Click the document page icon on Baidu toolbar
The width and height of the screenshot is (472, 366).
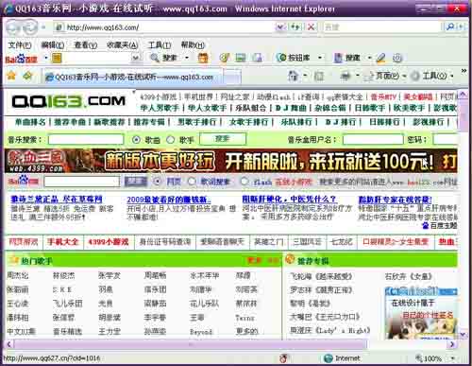point(258,58)
